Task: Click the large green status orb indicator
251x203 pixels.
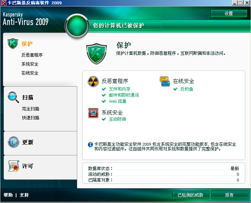Action: pyautogui.click(x=77, y=26)
